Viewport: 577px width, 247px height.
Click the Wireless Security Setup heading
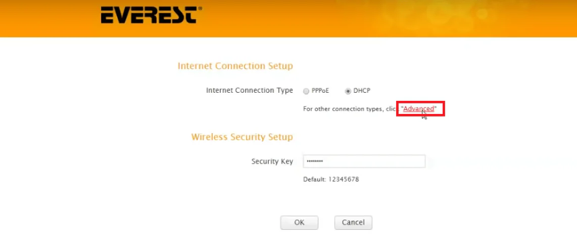[x=242, y=137]
